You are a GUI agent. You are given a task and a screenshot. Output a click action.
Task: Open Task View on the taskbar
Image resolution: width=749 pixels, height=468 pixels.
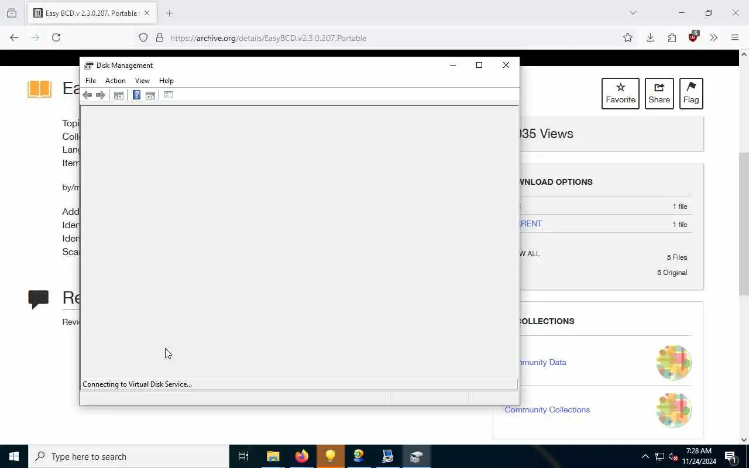(243, 456)
